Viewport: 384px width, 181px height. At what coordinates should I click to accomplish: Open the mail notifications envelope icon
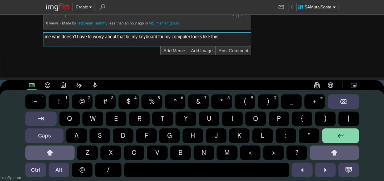281,7
